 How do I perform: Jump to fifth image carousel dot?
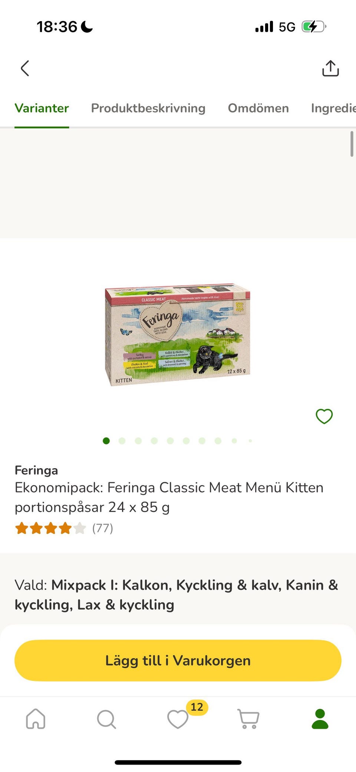(170, 441)
